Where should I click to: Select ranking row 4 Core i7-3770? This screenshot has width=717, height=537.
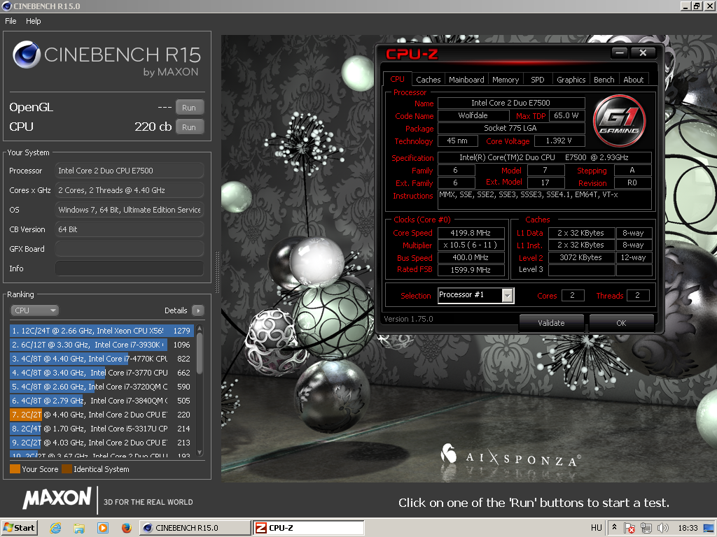point(102,373)
